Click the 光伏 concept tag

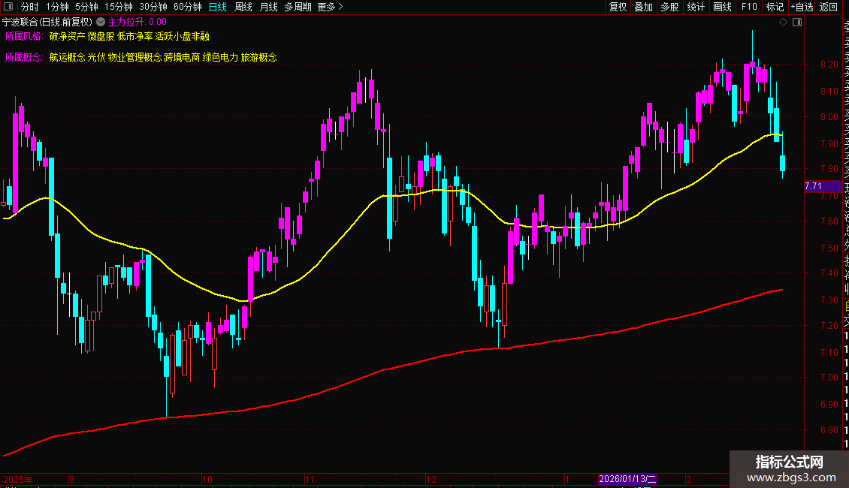click(x=96, y=57)
